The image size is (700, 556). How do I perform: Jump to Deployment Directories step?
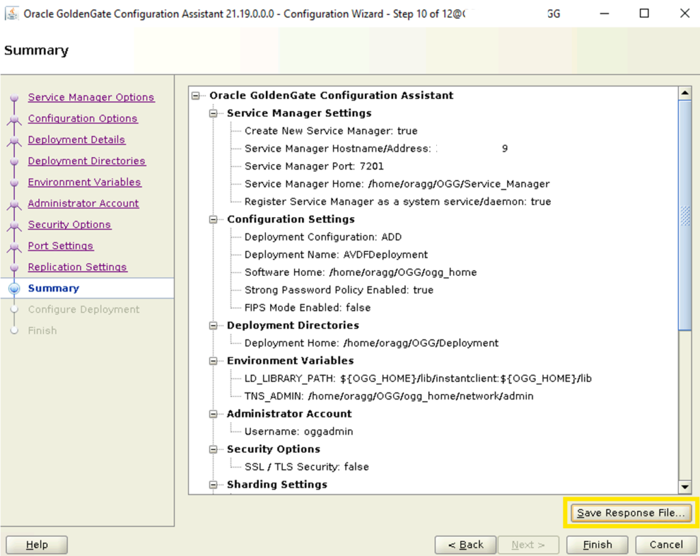tap(87, 161)
